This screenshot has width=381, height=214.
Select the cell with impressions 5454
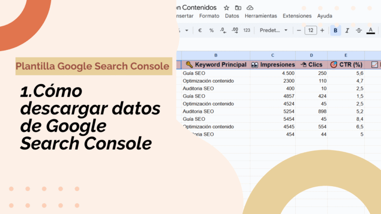pos(273,119)
